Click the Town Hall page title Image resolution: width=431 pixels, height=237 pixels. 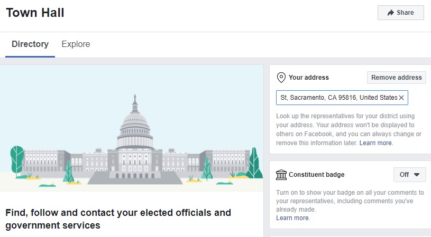[35, 13]
